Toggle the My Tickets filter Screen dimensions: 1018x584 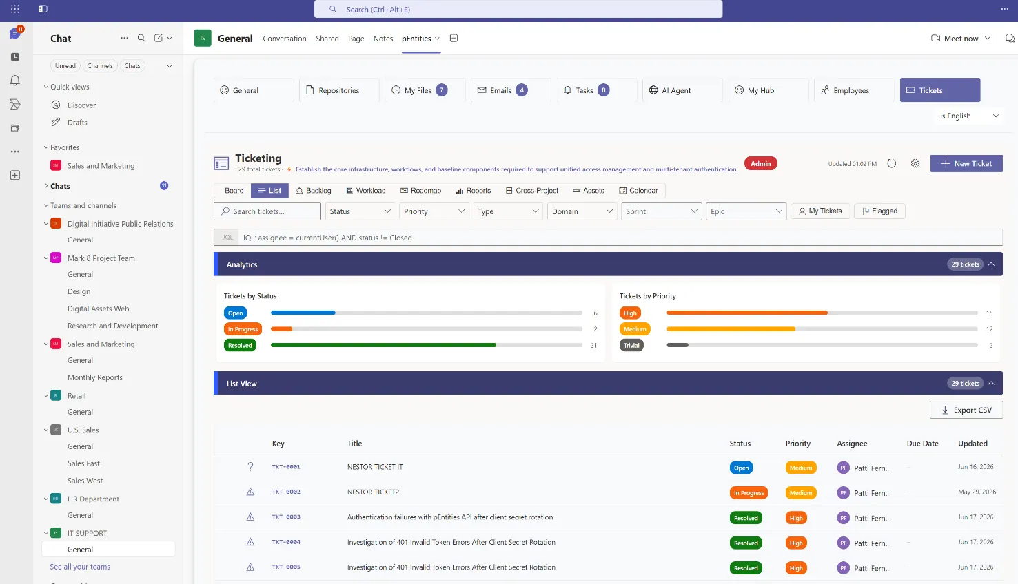pyautogui.click(x=820, y=211)
